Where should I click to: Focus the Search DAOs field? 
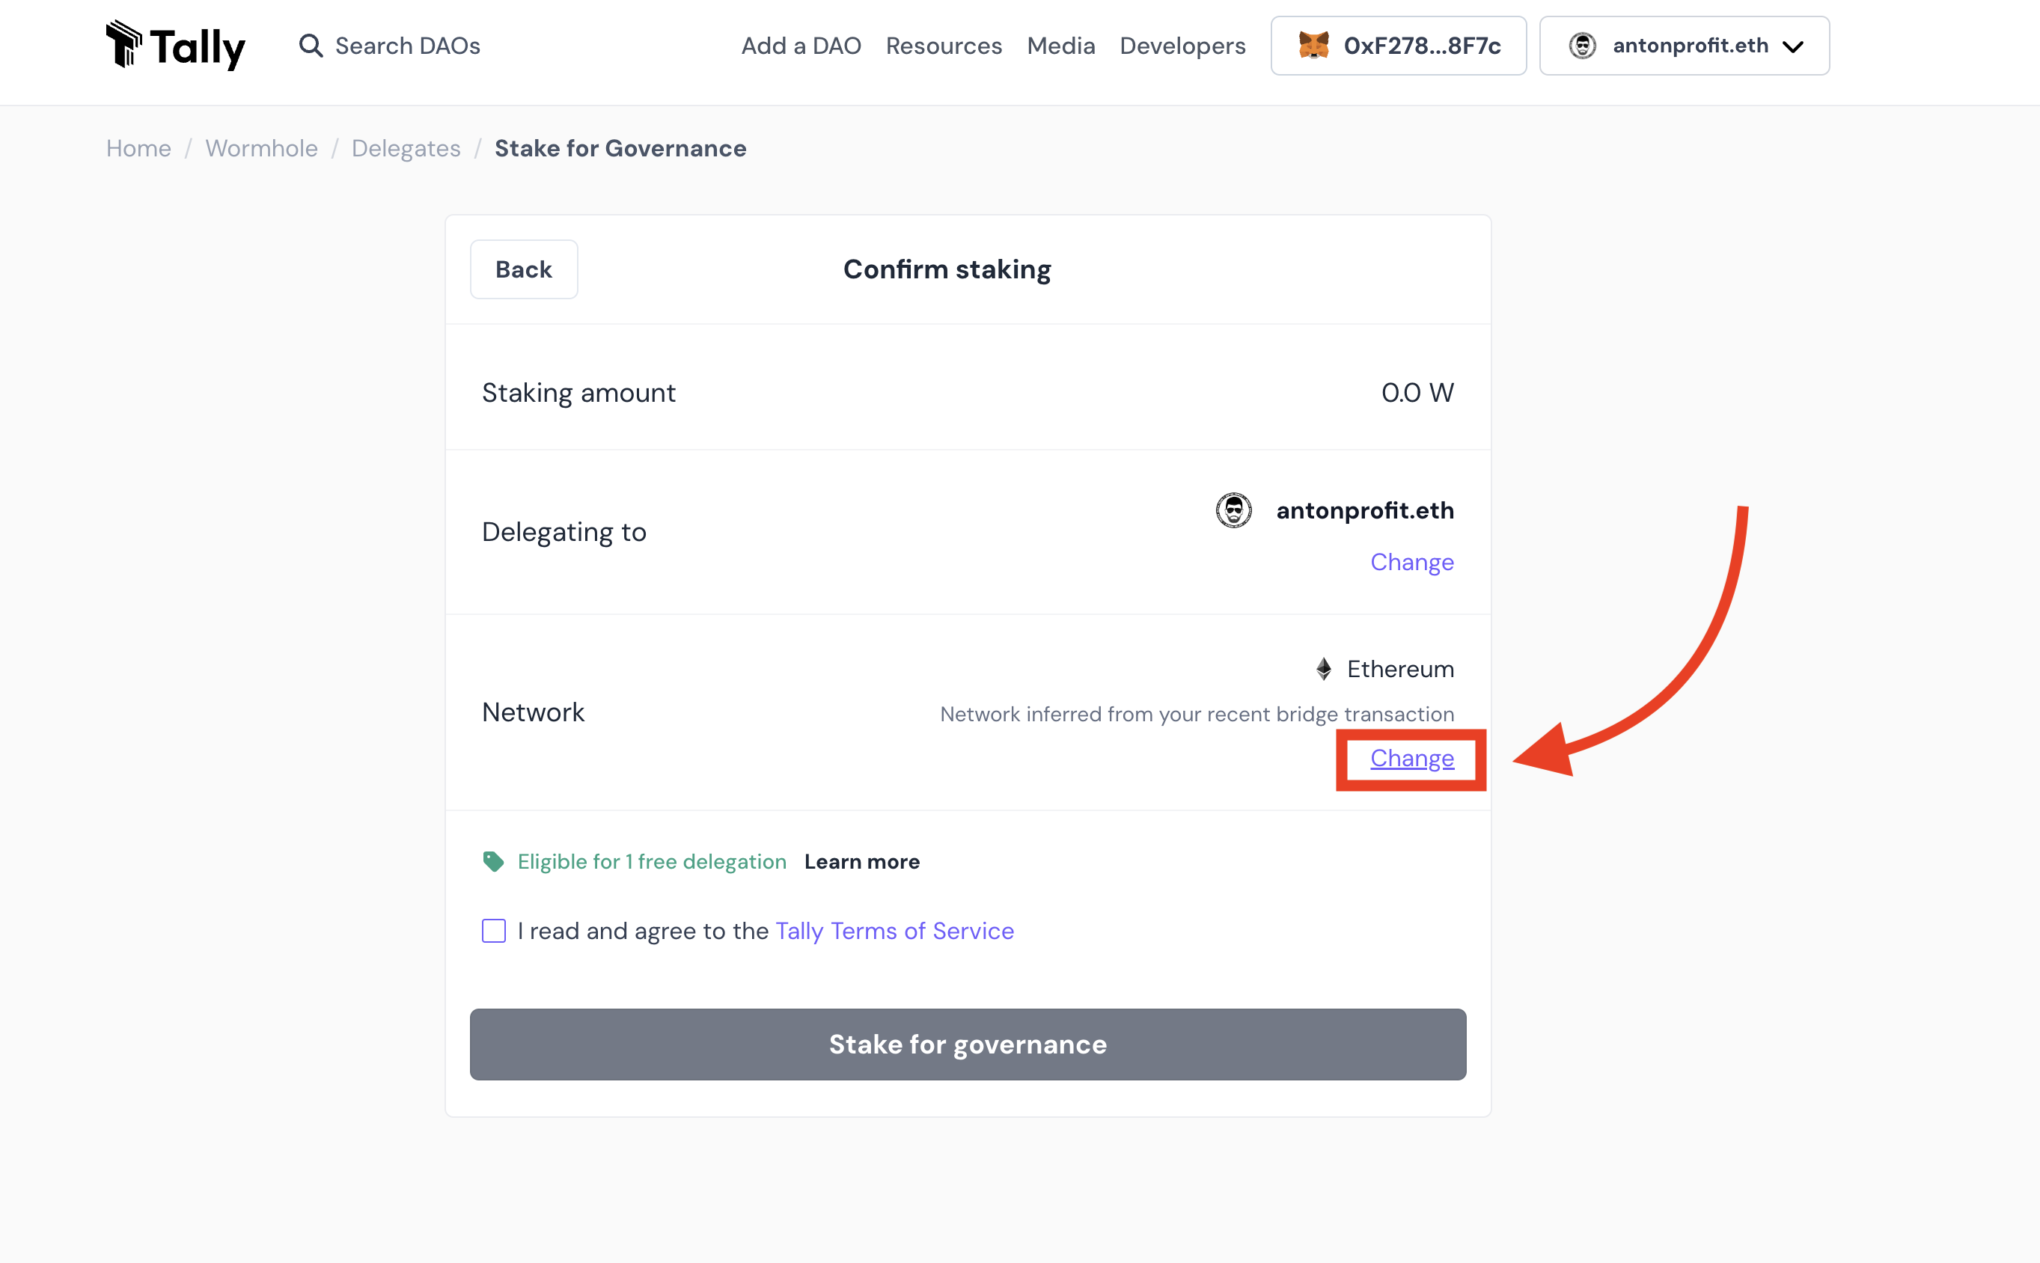(408, 46)
